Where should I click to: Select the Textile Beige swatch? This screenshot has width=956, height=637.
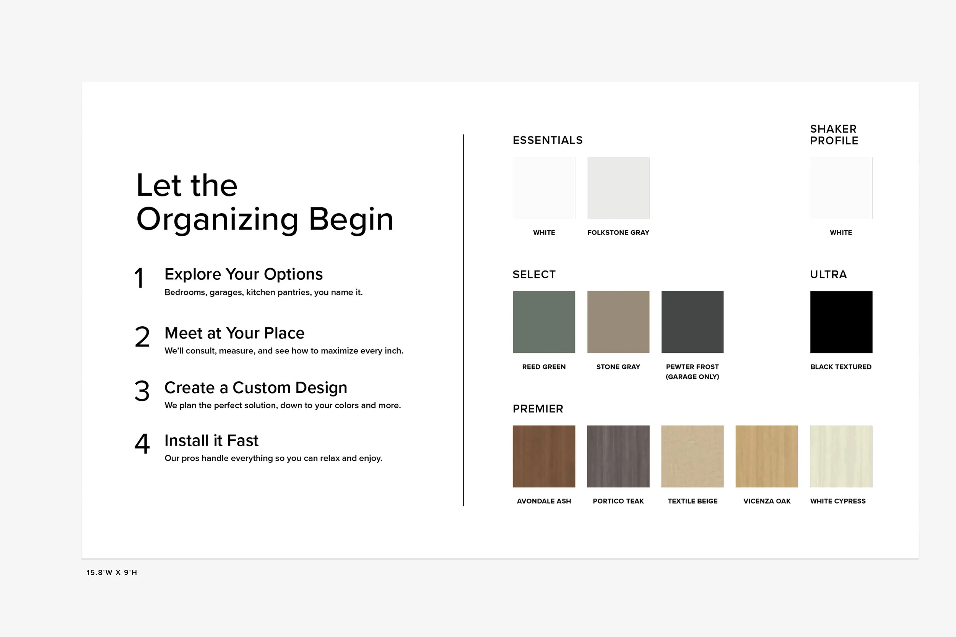692,456
